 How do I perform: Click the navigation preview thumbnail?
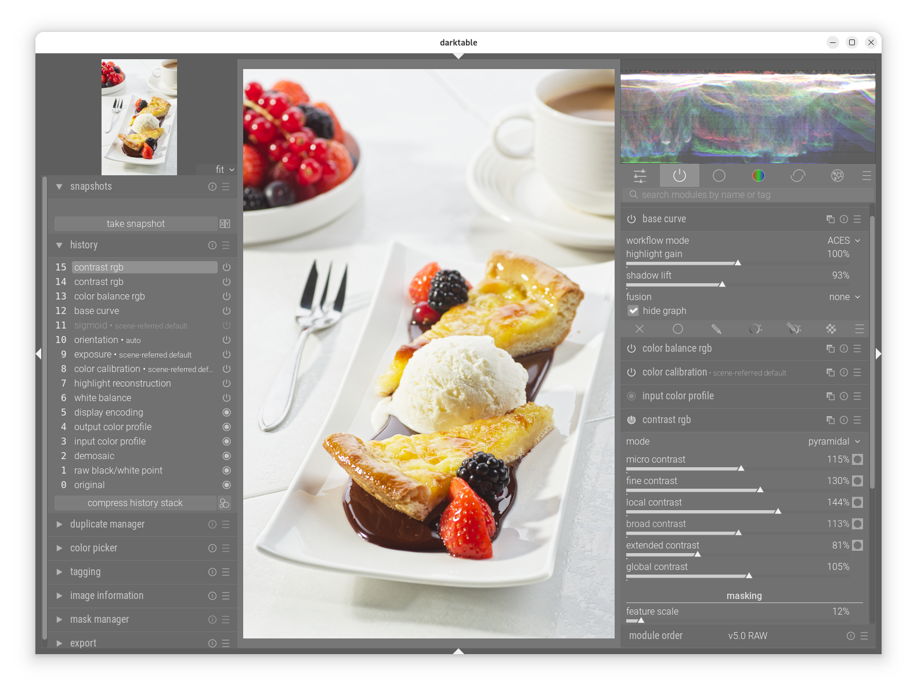click(139, 117)
